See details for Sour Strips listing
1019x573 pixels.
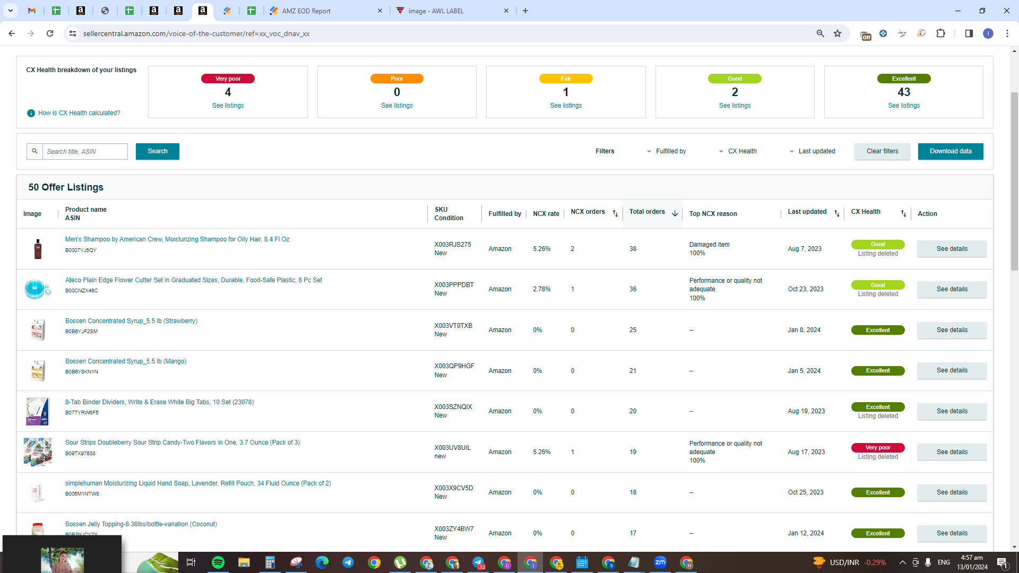952,452
